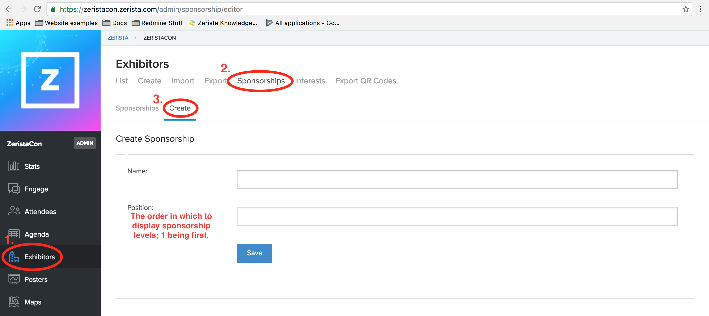Screen dimensions: 709x316
Task: Focus the Name input field
Action: point(457,179)
